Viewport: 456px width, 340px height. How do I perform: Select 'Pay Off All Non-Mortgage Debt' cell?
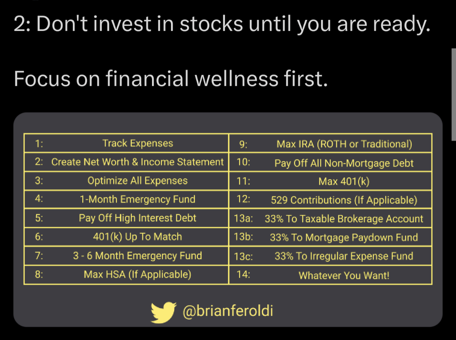pos(344,163)
